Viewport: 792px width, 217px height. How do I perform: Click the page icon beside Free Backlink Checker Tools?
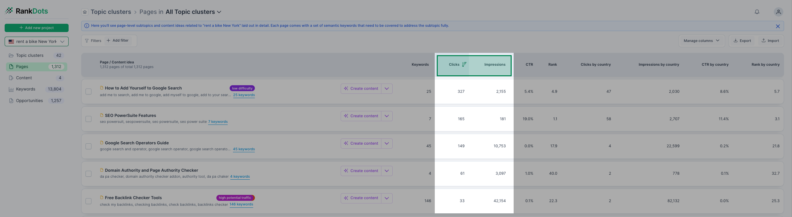(x=102, y=198)
